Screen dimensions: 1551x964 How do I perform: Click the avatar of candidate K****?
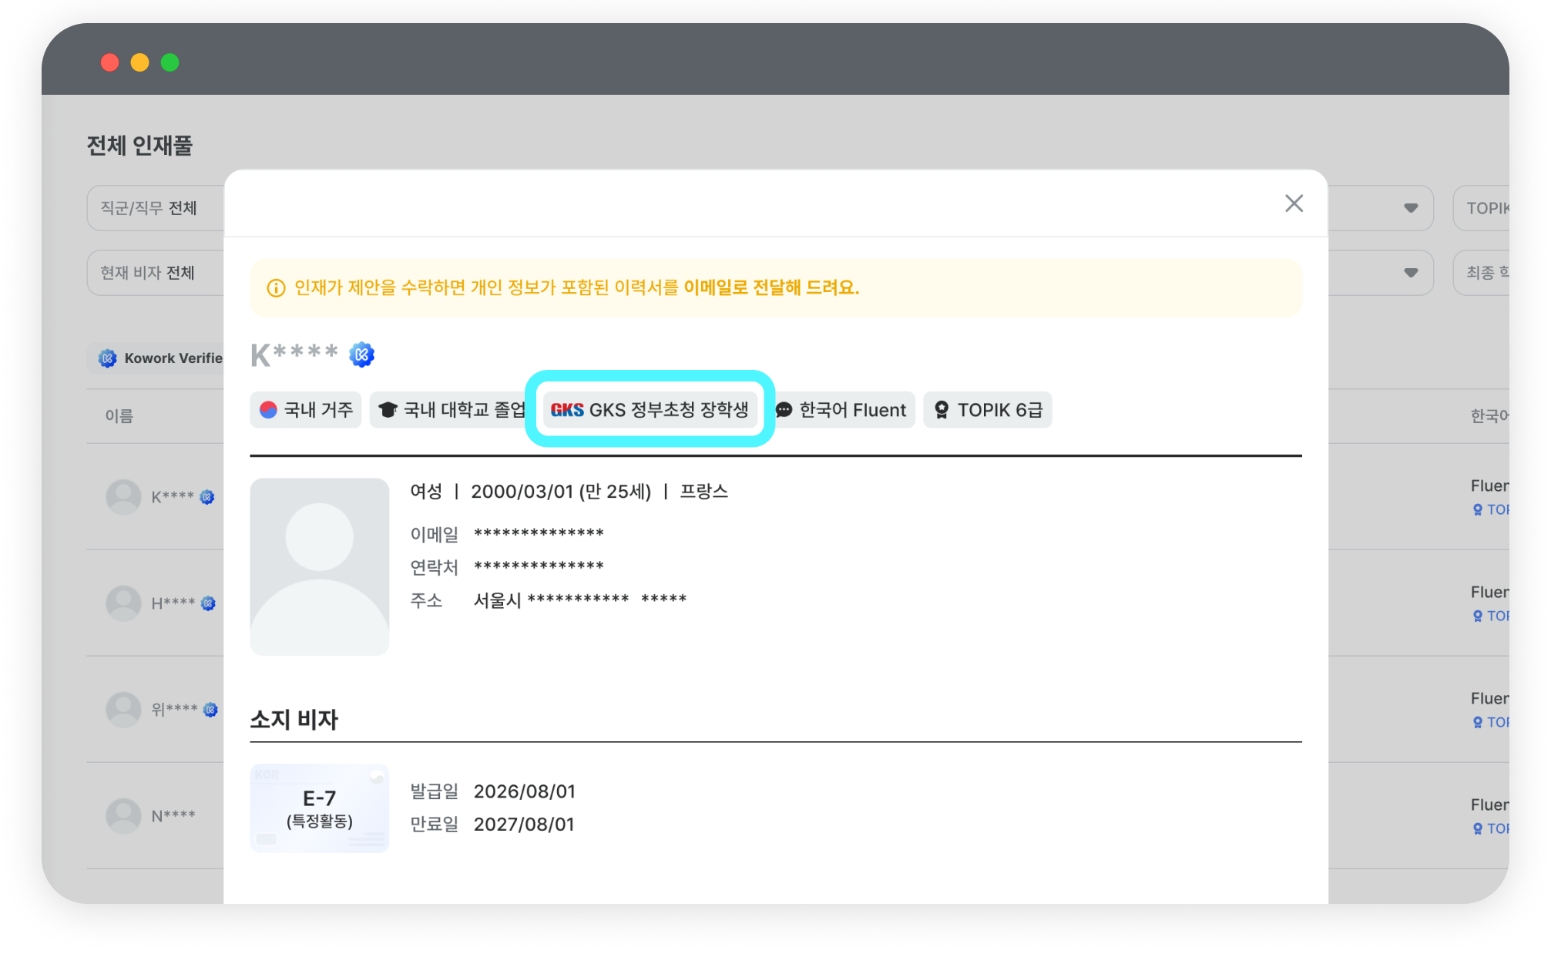123,497
